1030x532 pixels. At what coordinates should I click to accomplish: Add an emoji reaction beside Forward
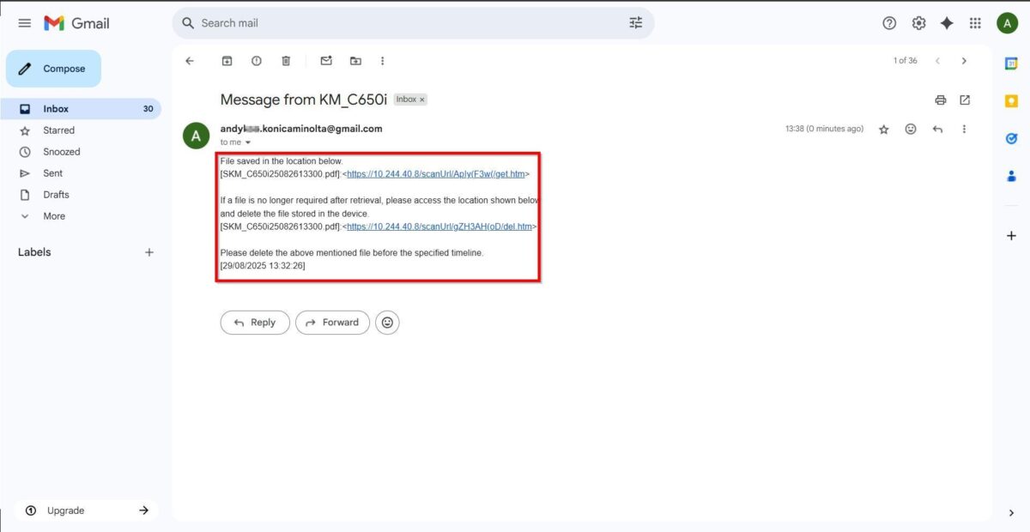pos(387,323)
